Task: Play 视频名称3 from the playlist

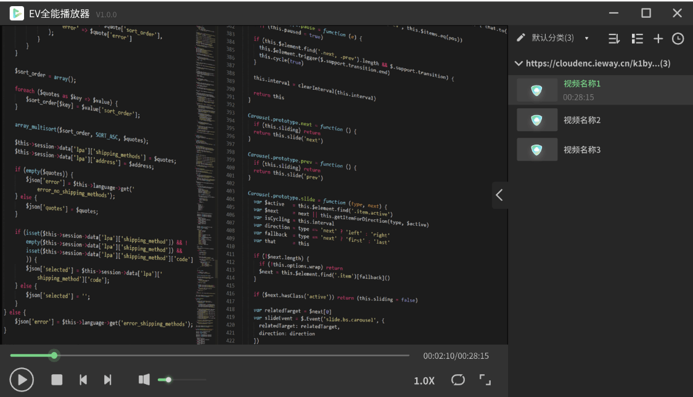Action: point(581,150)
